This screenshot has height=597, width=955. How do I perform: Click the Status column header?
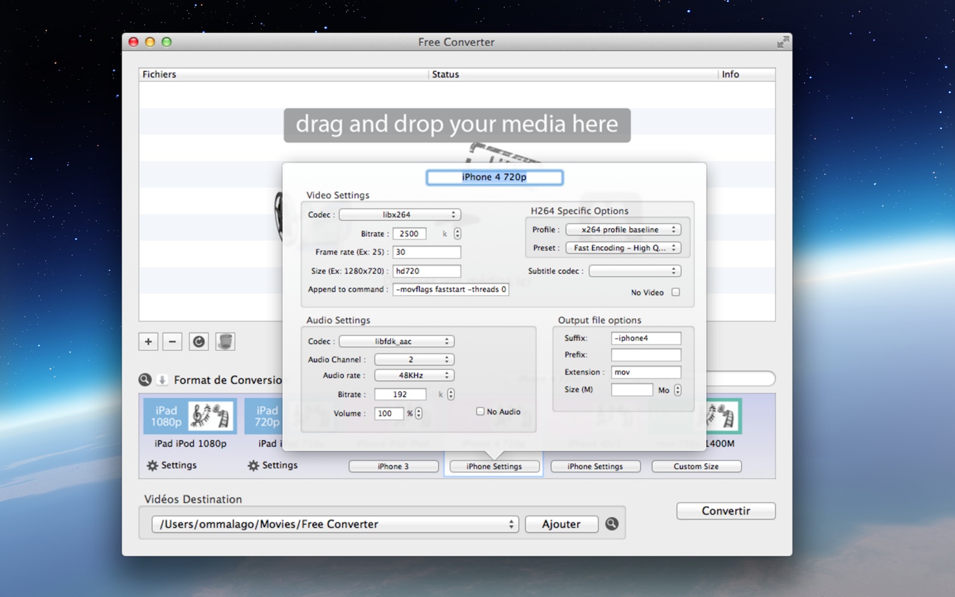tap(573, 74)
